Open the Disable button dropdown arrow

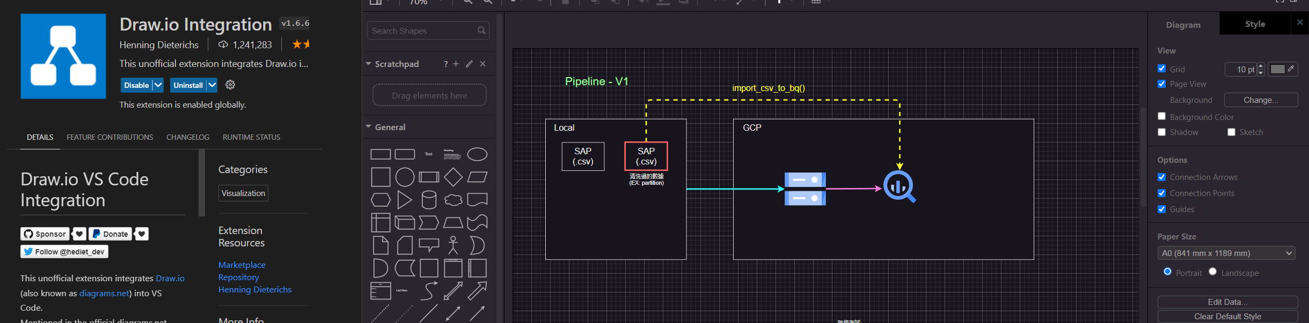(158, 85)
